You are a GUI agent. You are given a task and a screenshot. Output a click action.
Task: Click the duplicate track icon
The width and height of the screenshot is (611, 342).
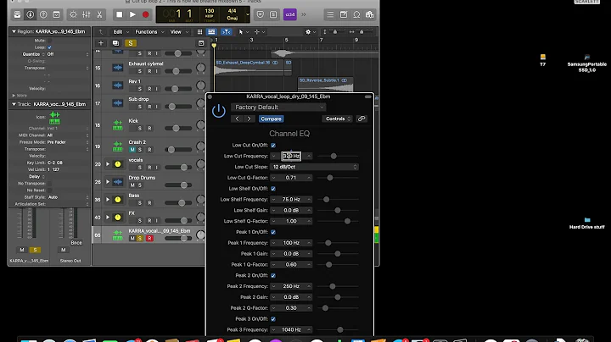115,43
